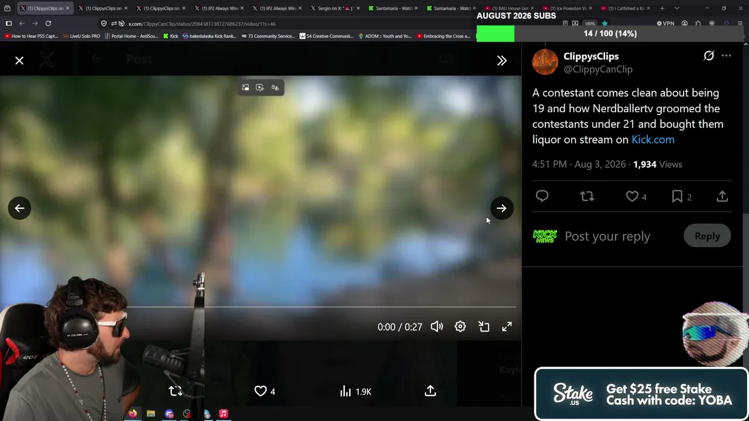
Task: Reply using the speech bubble icon
Action: point(542,196)
